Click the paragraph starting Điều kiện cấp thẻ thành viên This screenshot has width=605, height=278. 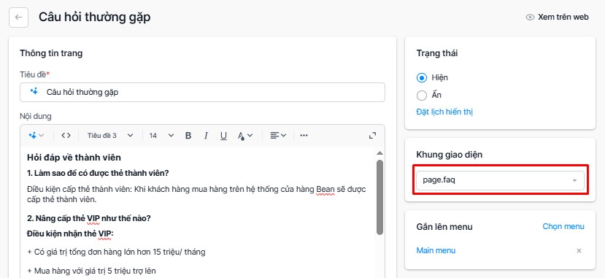(197, 194)
